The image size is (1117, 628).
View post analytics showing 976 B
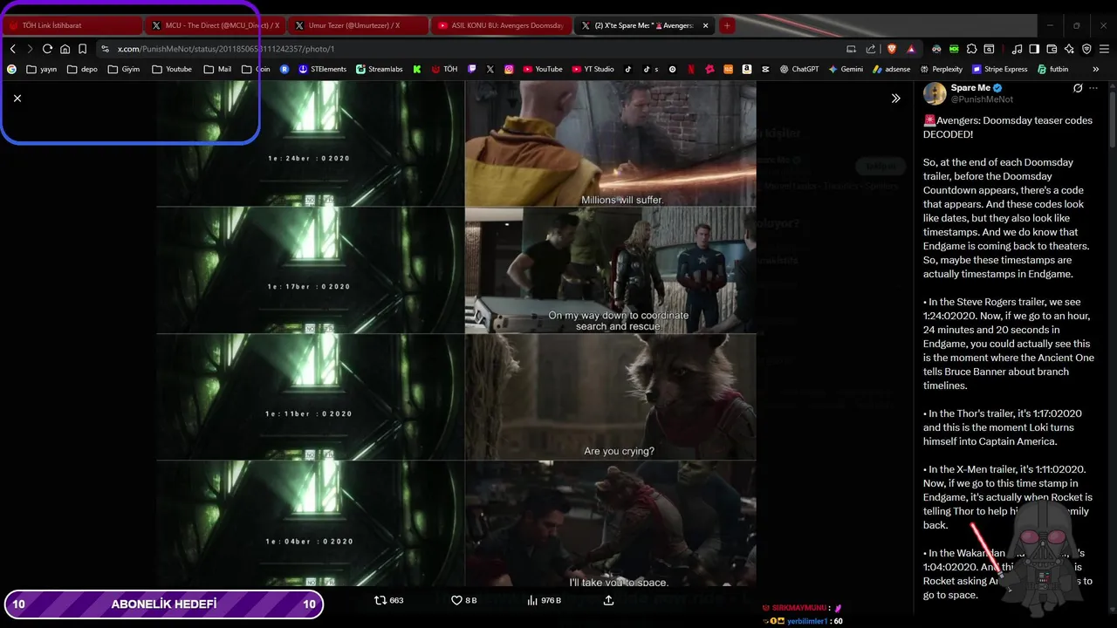click(x=544, y=600)
